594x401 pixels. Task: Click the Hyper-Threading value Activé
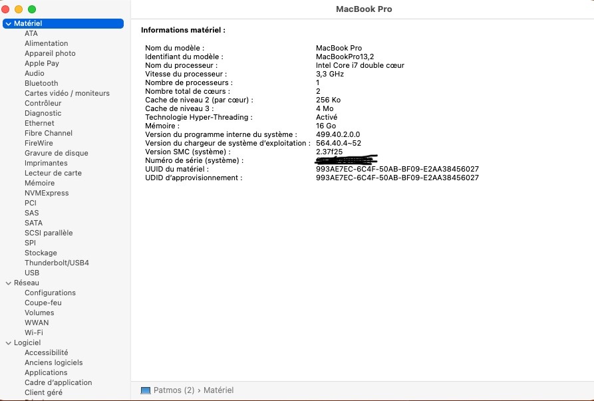pos(327,117)
